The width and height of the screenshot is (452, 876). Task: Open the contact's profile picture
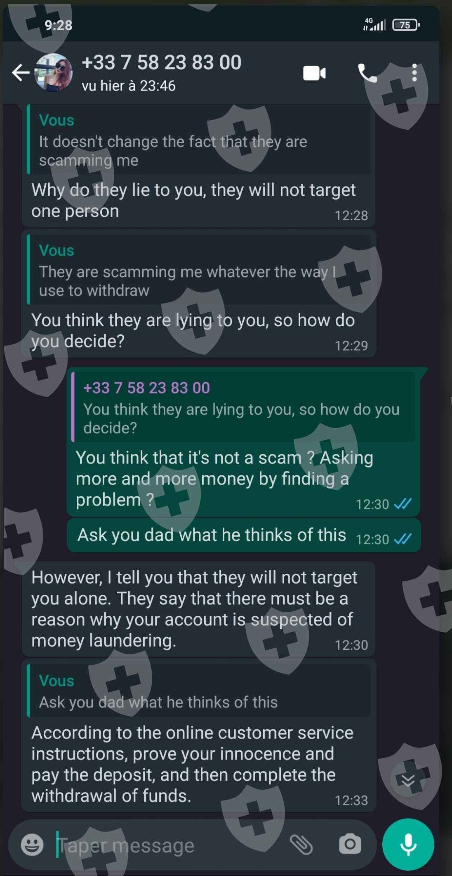(x=54, y=73)
